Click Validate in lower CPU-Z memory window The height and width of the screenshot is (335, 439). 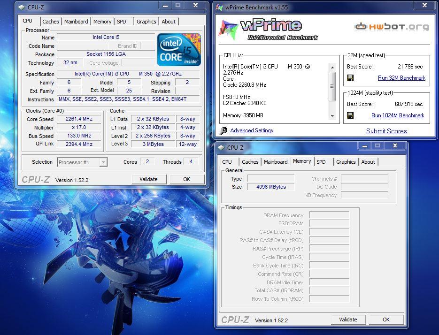click(x=348, y=320)
